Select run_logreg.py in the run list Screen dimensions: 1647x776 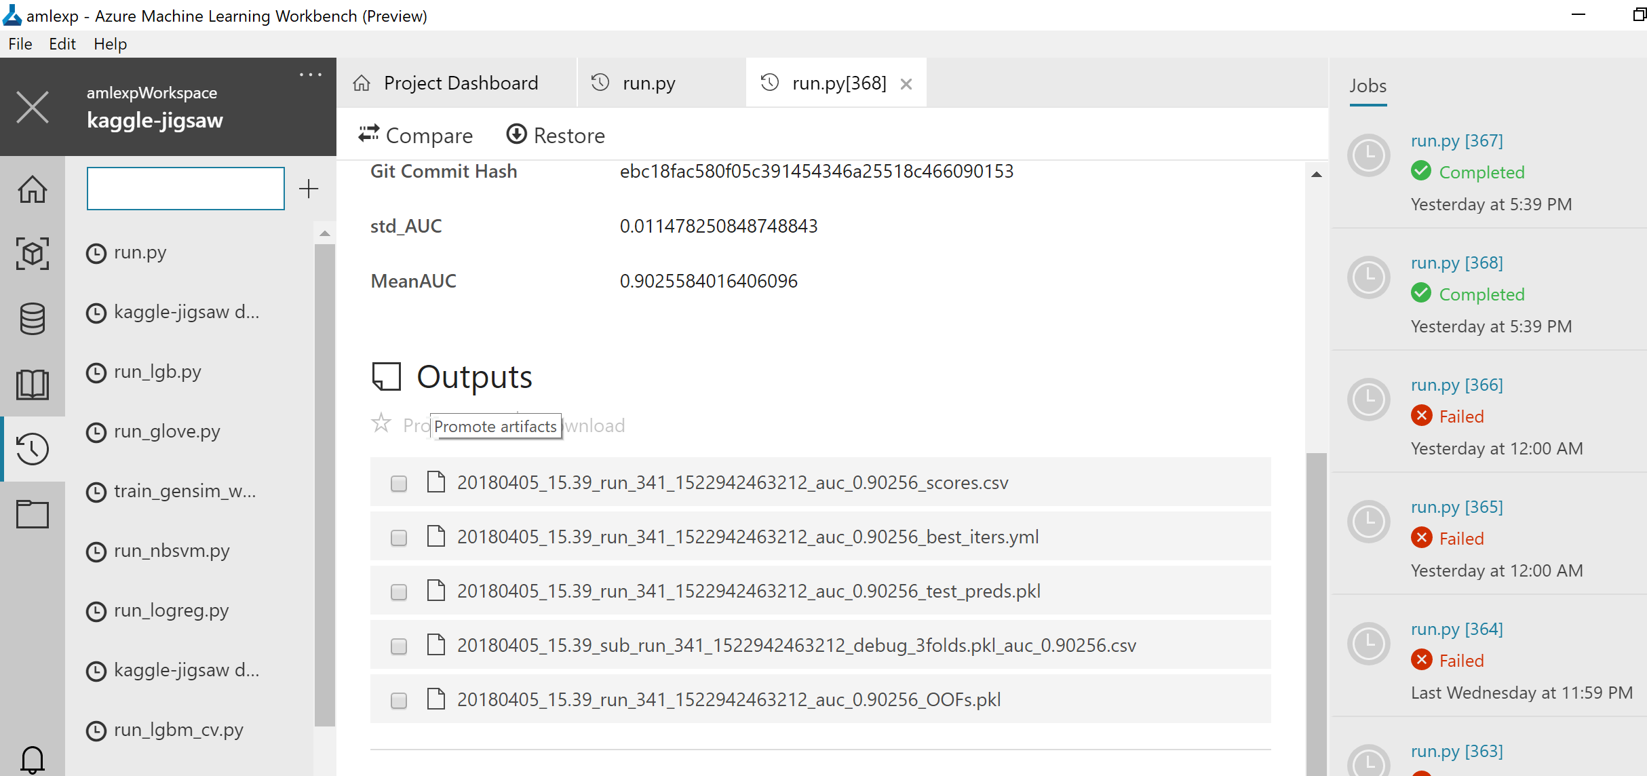(172, 610)
